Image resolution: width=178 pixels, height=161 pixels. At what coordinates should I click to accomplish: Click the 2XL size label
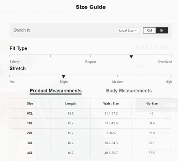click(x=30, y=133)
